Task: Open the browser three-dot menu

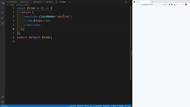Action: coord(189,4)
